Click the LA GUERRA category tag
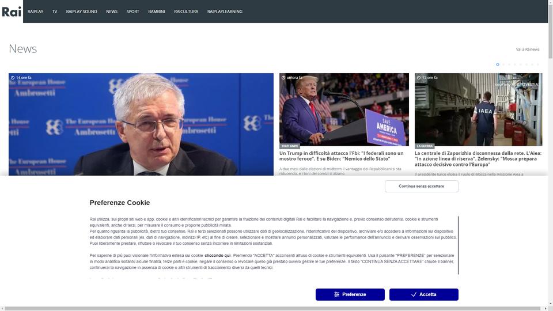 click(x=425, y=146)
